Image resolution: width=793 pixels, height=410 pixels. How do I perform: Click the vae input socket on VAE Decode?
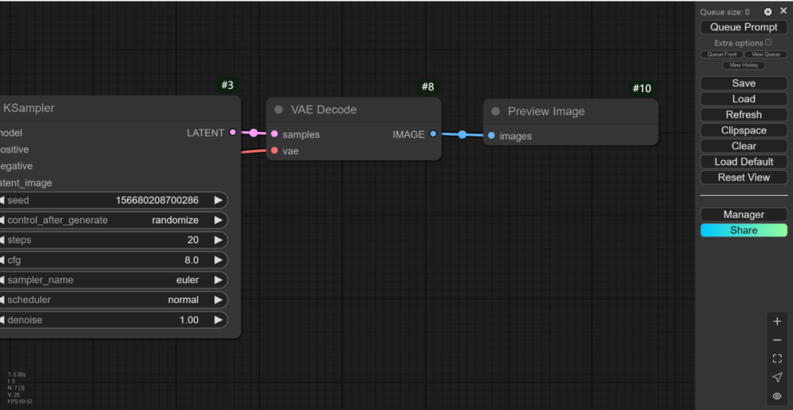click(274, 150)
